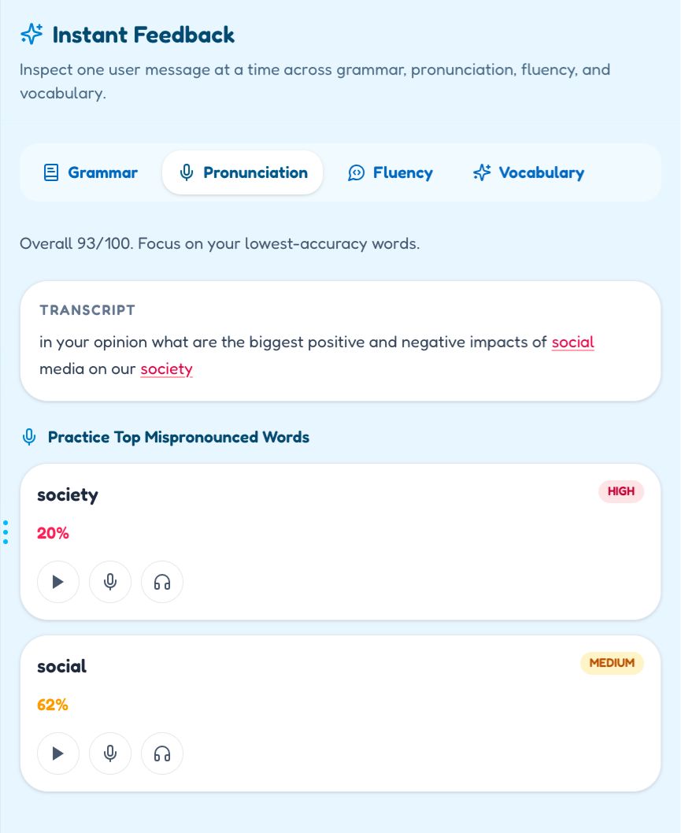681x833 pixels.
Task: Select the Pronunciation tab
Action: click(242, 172)
